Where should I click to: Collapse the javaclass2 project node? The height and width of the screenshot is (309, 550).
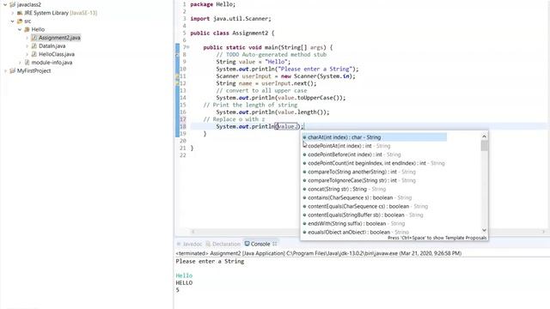point(5,4)
